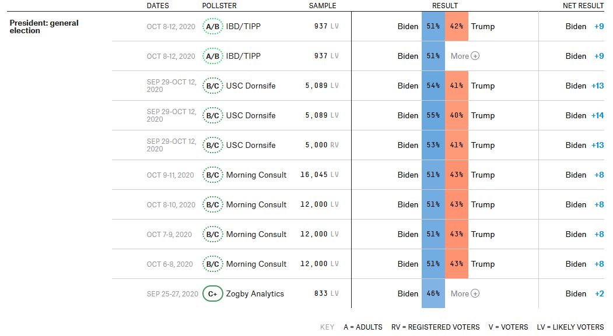Viewport: 613px width, 336px height.
Task: Click the B/C badge of the USC Dornsife Biden +14 row
Action: click(213, 115)
